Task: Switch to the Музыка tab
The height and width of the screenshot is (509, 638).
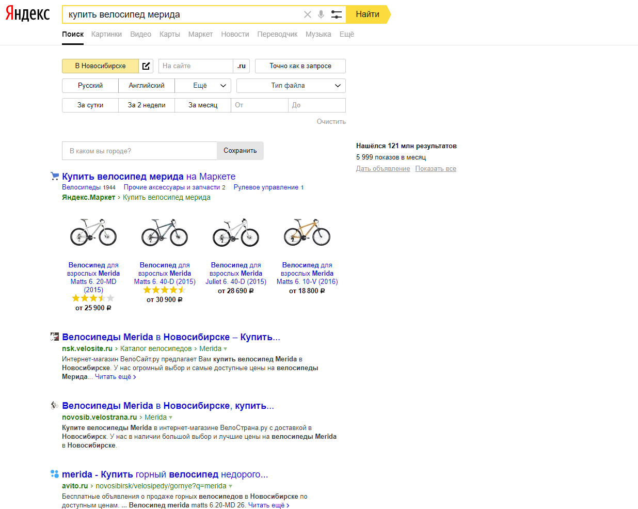Action: point(318,34)
